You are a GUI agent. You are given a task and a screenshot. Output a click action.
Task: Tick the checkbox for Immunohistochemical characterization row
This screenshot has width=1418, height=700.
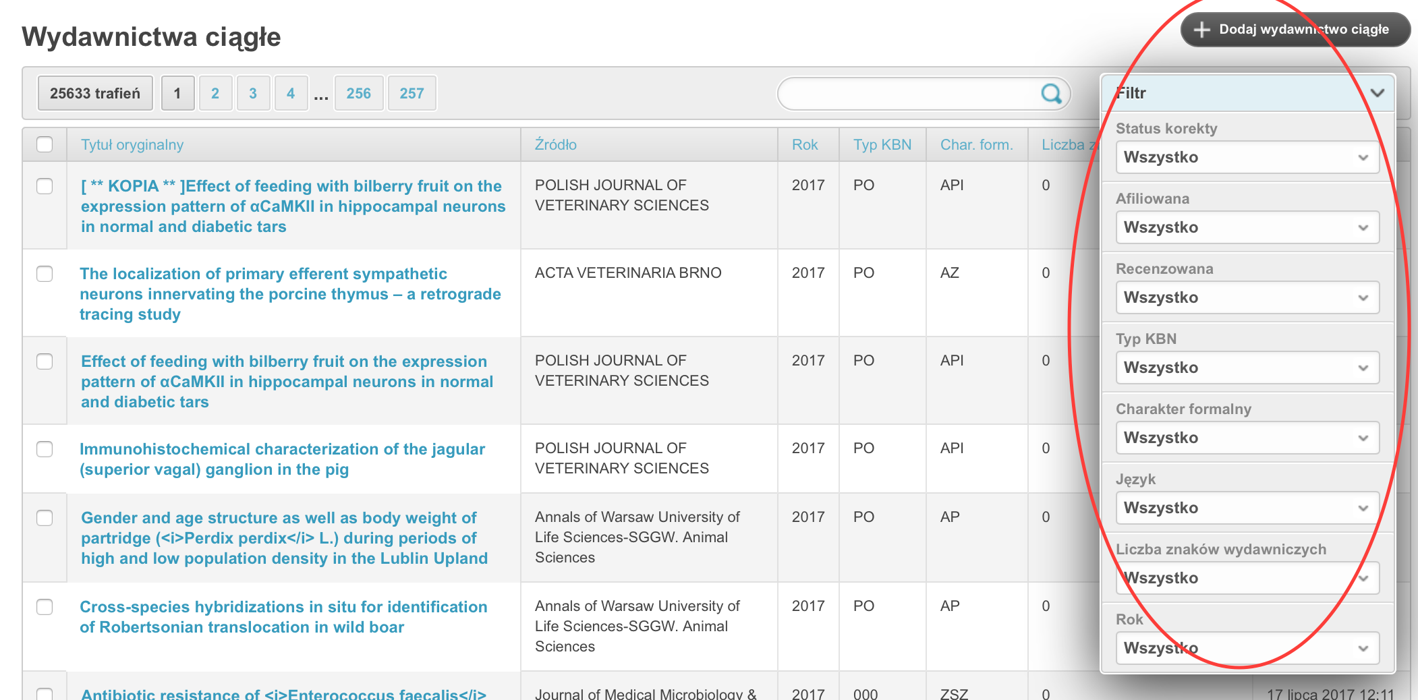point(45,449)
